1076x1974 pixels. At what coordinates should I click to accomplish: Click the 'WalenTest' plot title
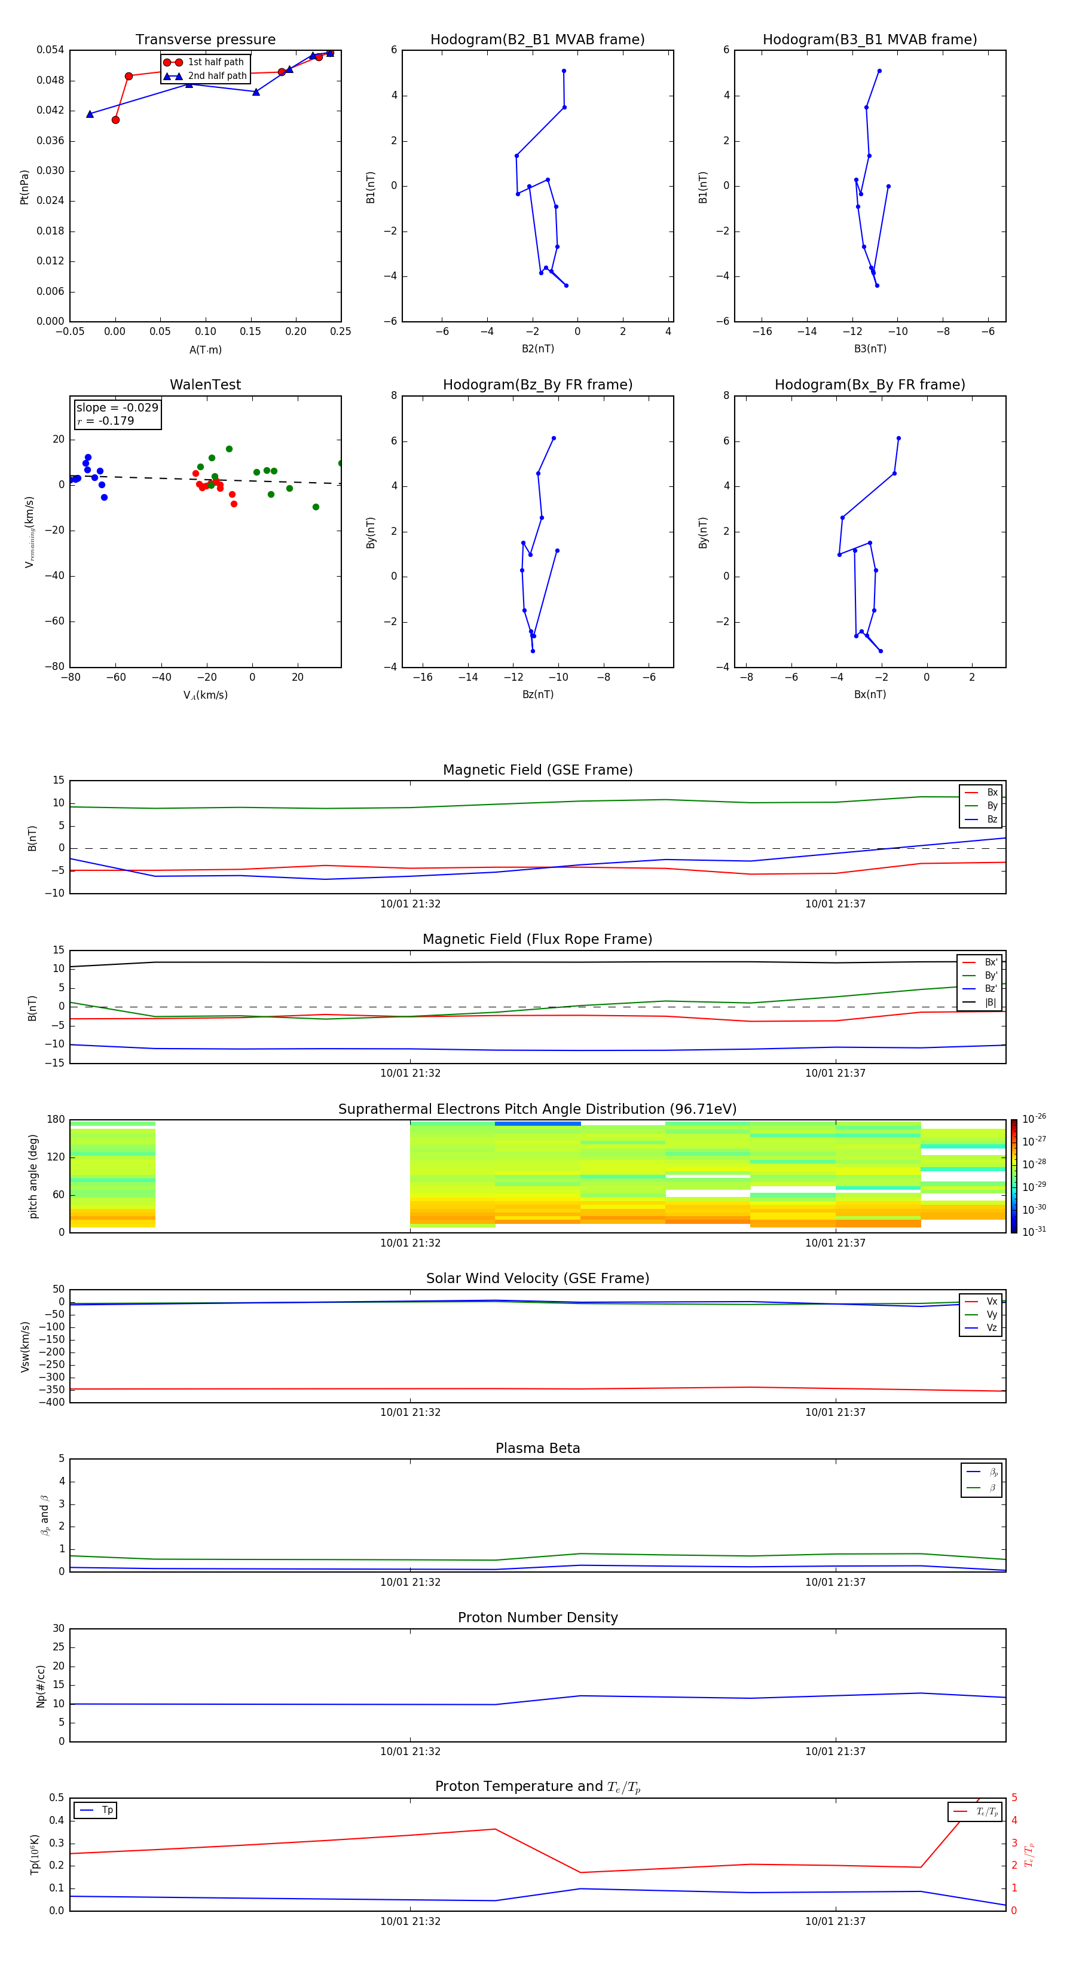point(205,385)
